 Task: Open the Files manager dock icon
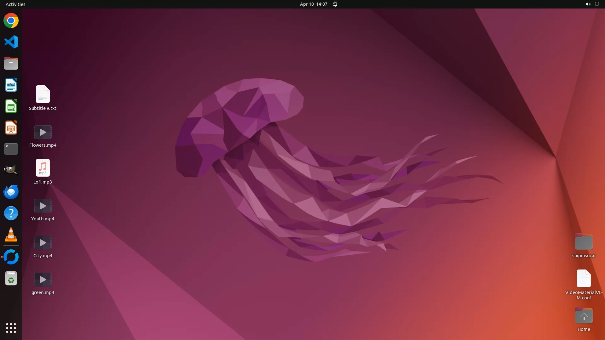(11, 63)
